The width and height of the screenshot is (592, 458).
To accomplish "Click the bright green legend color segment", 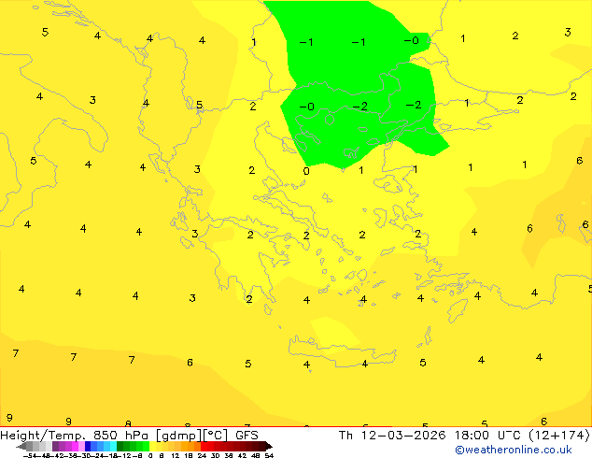I will click(146, 446).
